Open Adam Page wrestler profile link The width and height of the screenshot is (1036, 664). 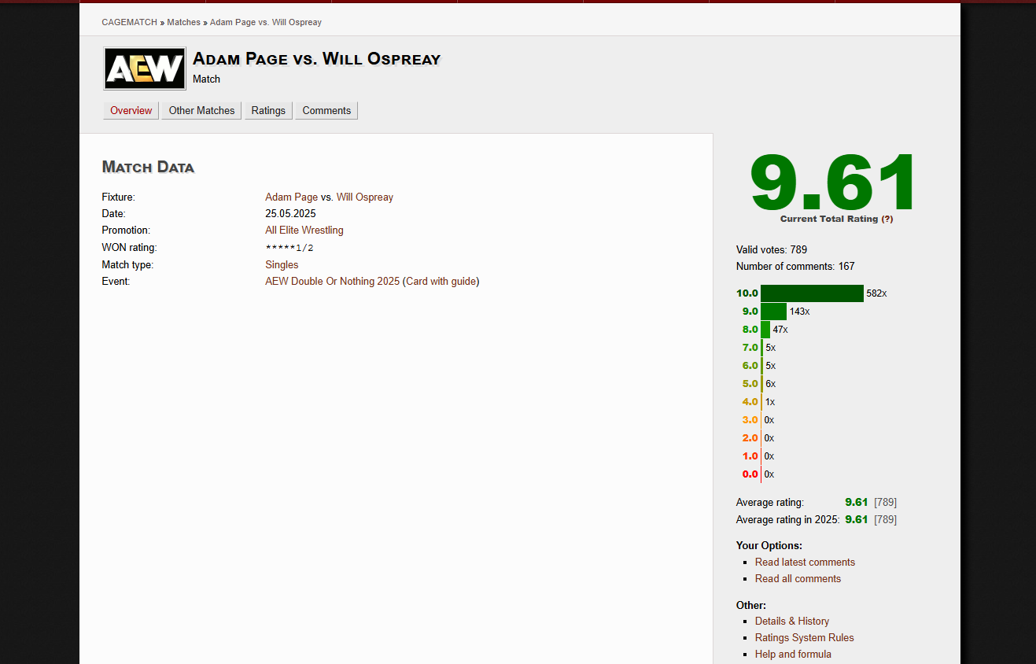tap(292, 197)
